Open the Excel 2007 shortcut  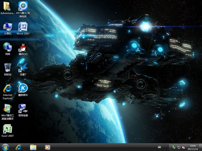7,131
